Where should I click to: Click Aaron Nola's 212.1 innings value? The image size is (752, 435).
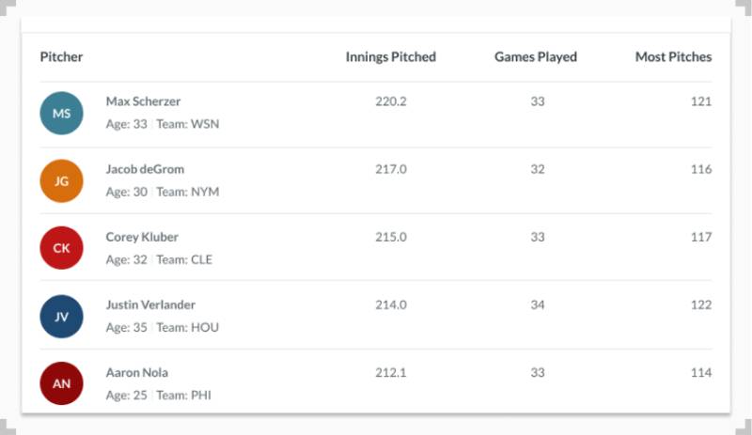(390, 372)
